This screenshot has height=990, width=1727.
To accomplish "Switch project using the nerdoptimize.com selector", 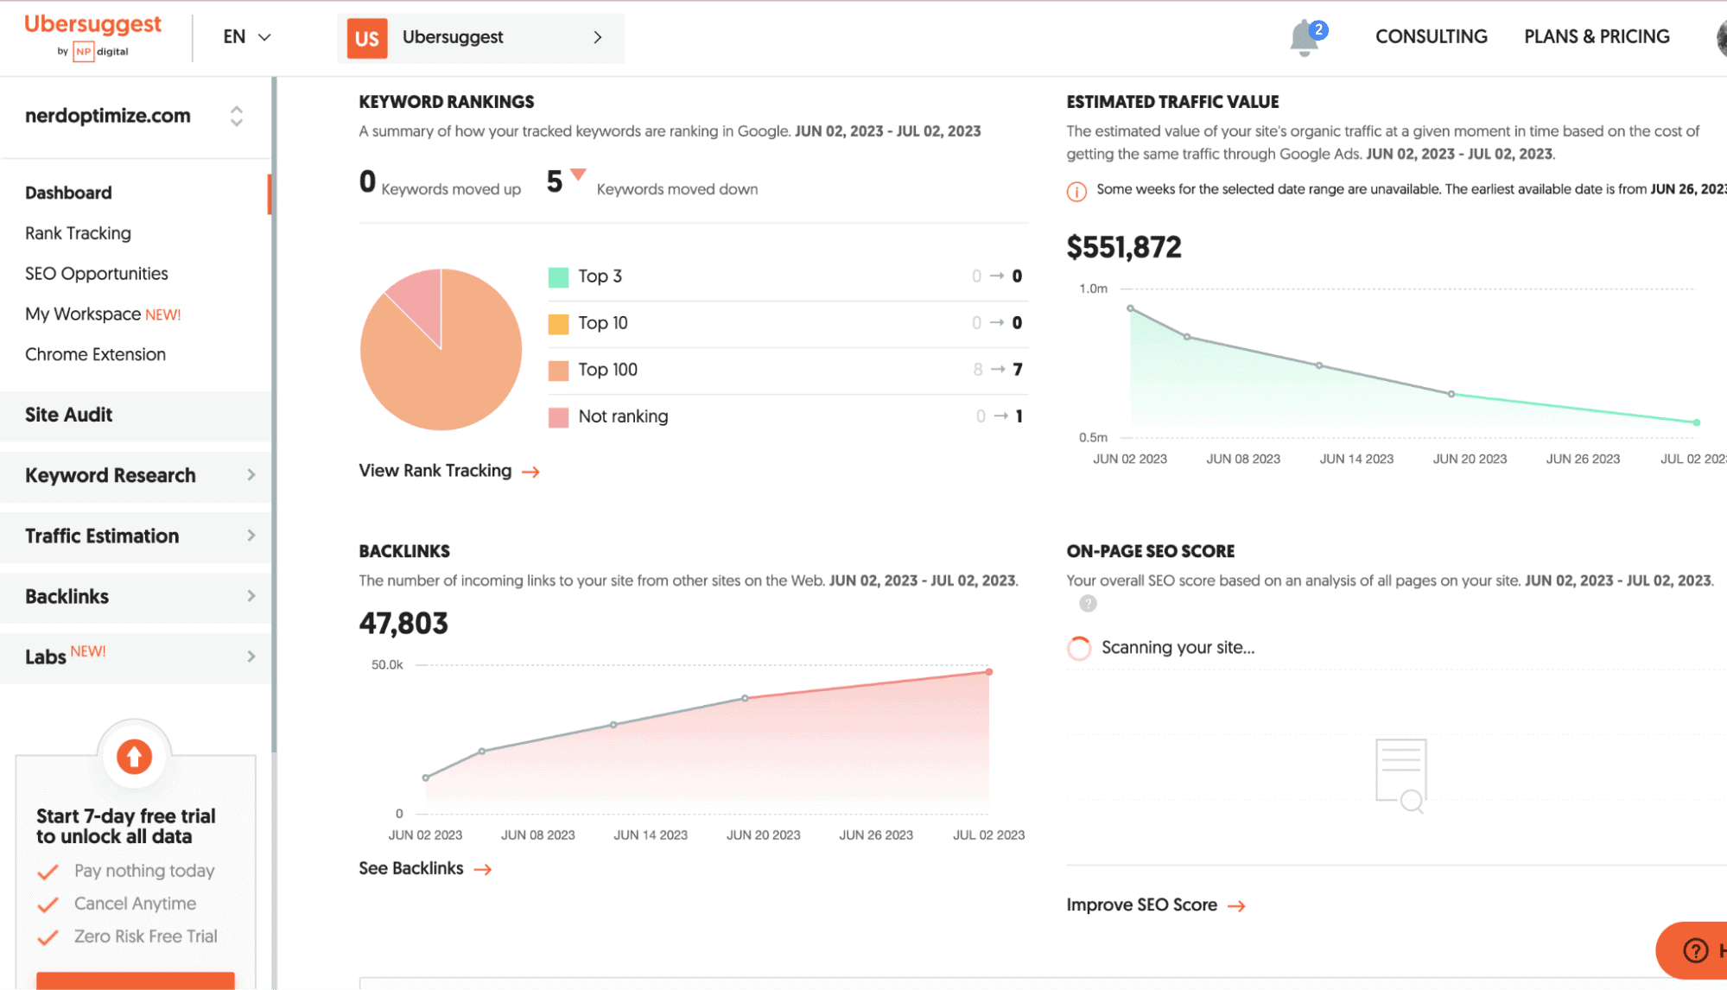I will tap(235, 116).
